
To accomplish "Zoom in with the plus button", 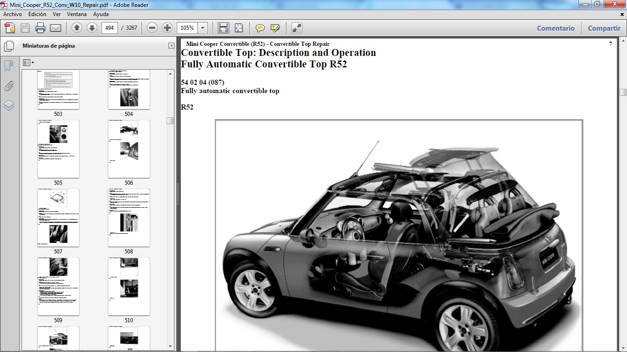I will pyautogui.click(x=167, y=28).
